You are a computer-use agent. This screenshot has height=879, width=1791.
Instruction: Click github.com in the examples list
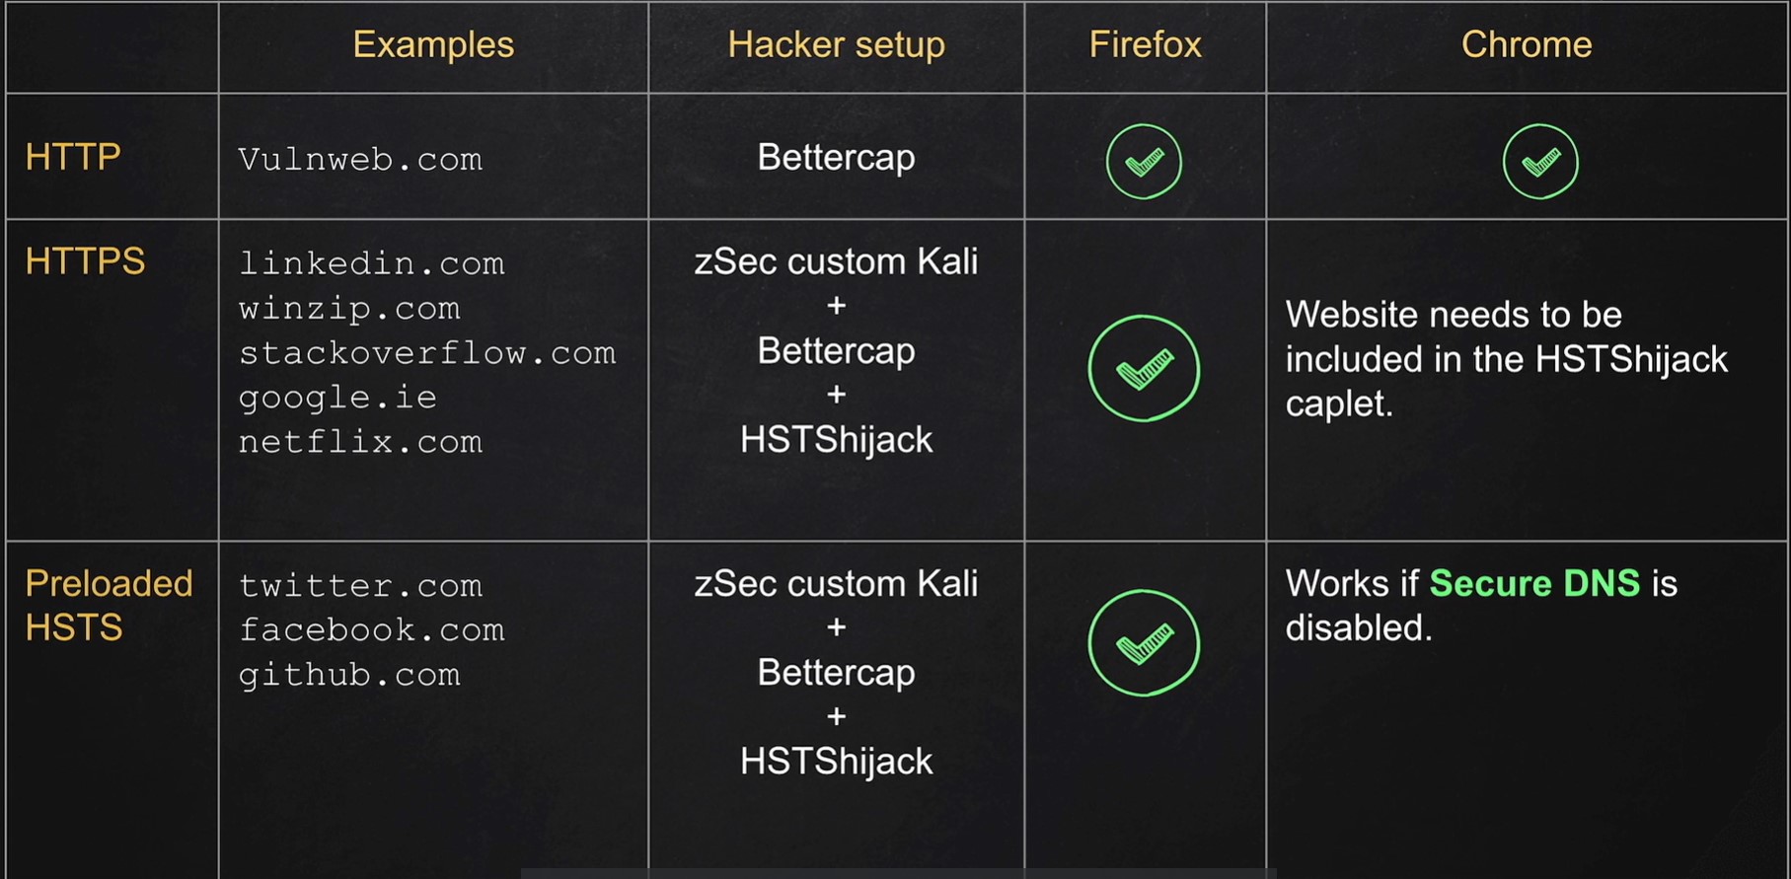[349, 675]
